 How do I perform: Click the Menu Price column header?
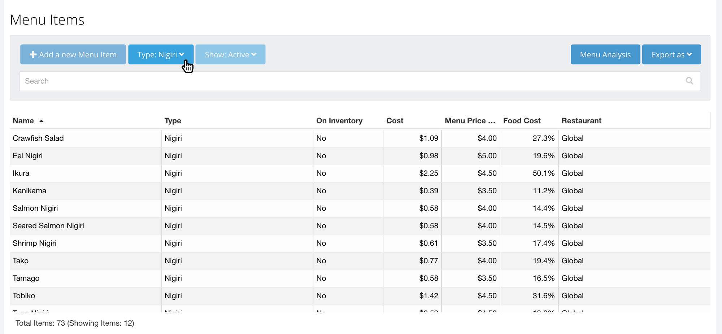469,120
